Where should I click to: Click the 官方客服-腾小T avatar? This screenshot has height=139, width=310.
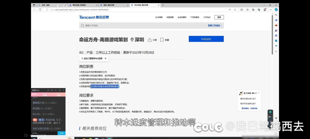pyautogui.click(x=241, y=94)
